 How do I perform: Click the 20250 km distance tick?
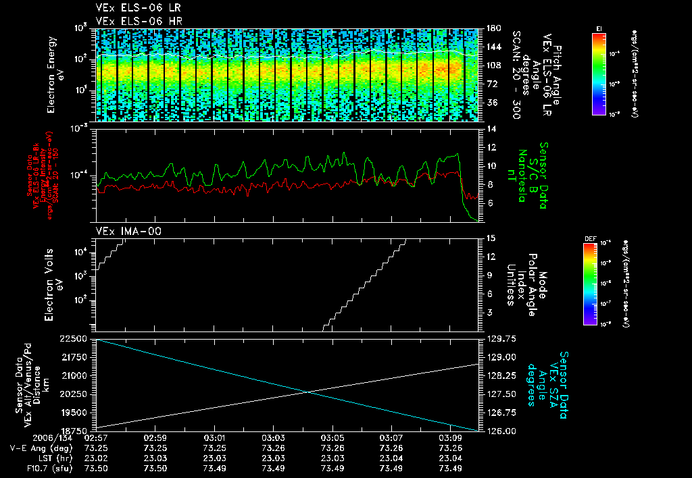[73, 394]
